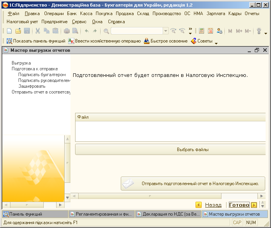271x228 pixels.
Task: Open the Calendar toolbar icon
Action: point(210,31)
